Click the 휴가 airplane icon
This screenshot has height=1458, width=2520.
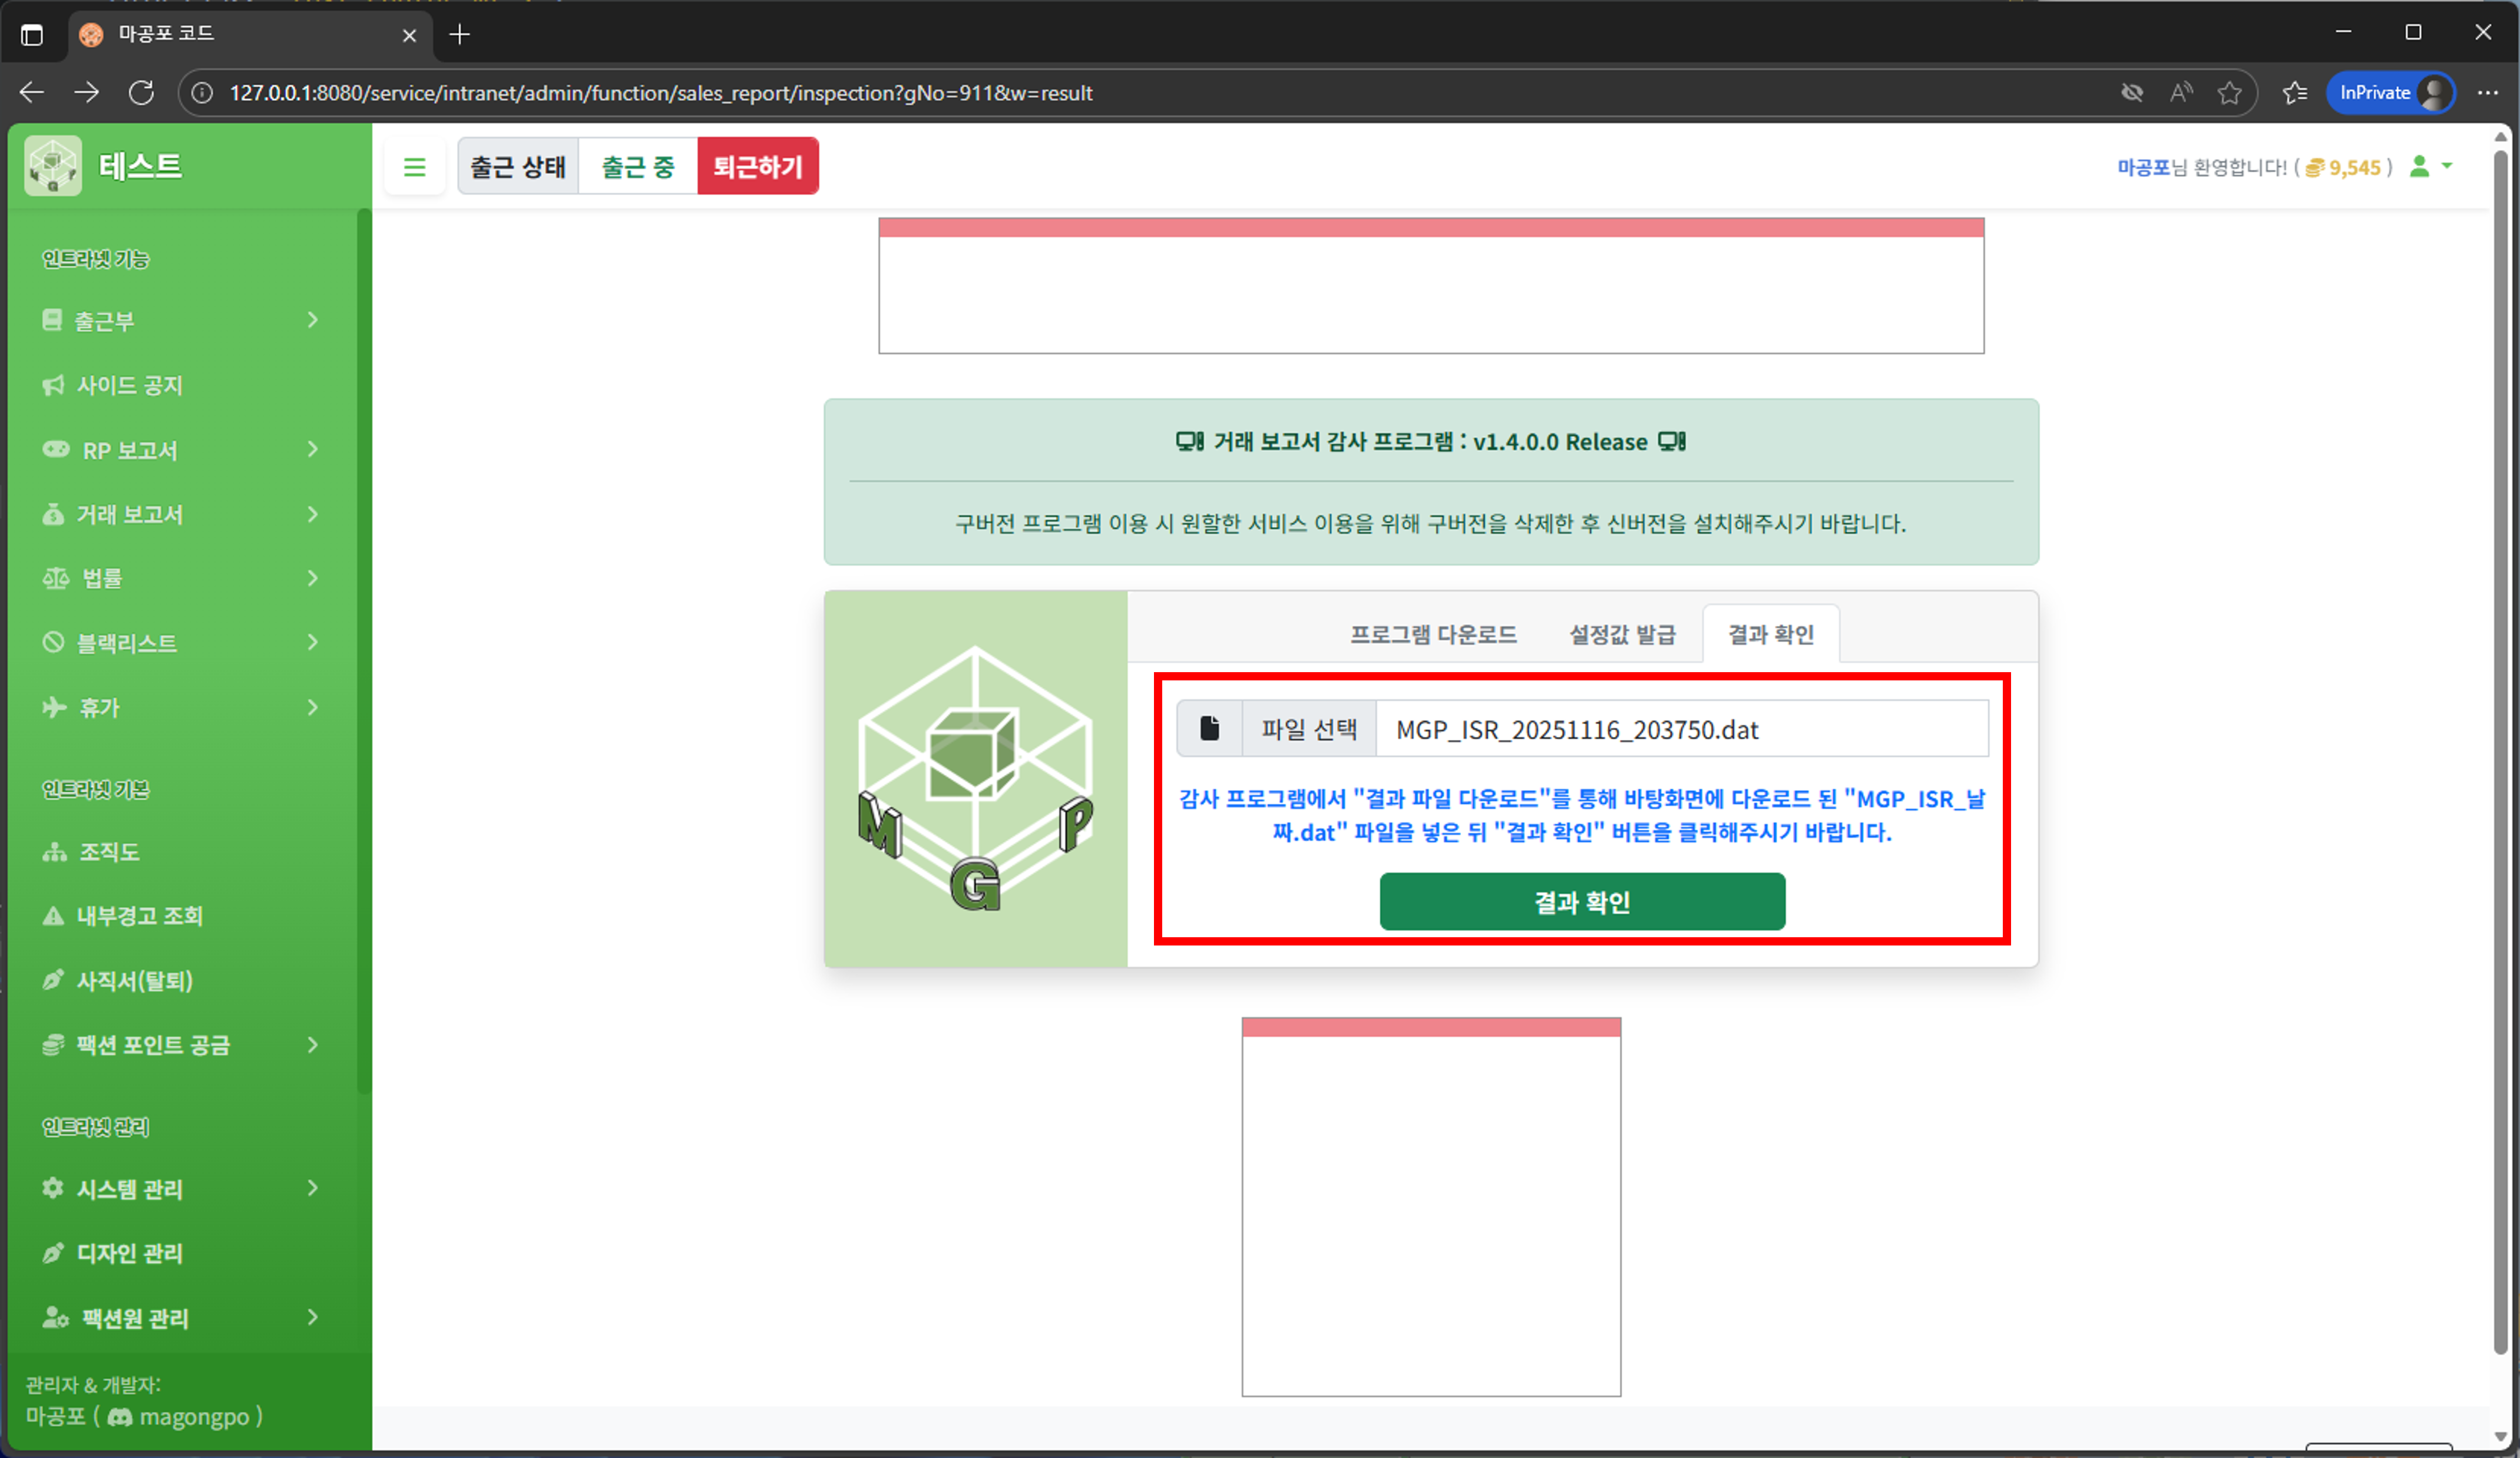click(x=55, y=707)
